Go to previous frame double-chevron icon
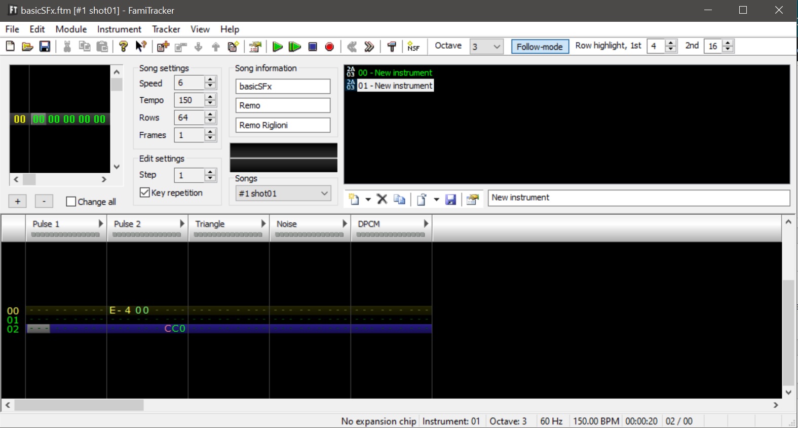Screen dimensions: 798x428 pos(352,47)
